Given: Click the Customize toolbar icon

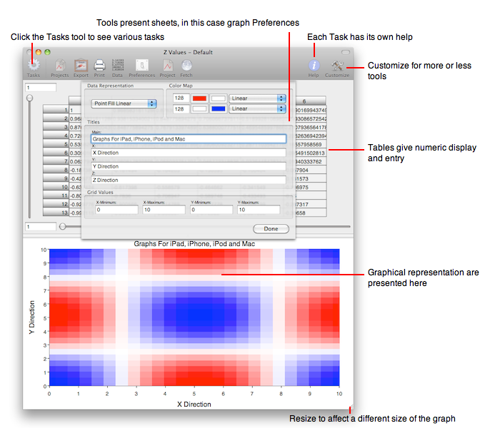Looking at the screenshot, I should [337, 65].
